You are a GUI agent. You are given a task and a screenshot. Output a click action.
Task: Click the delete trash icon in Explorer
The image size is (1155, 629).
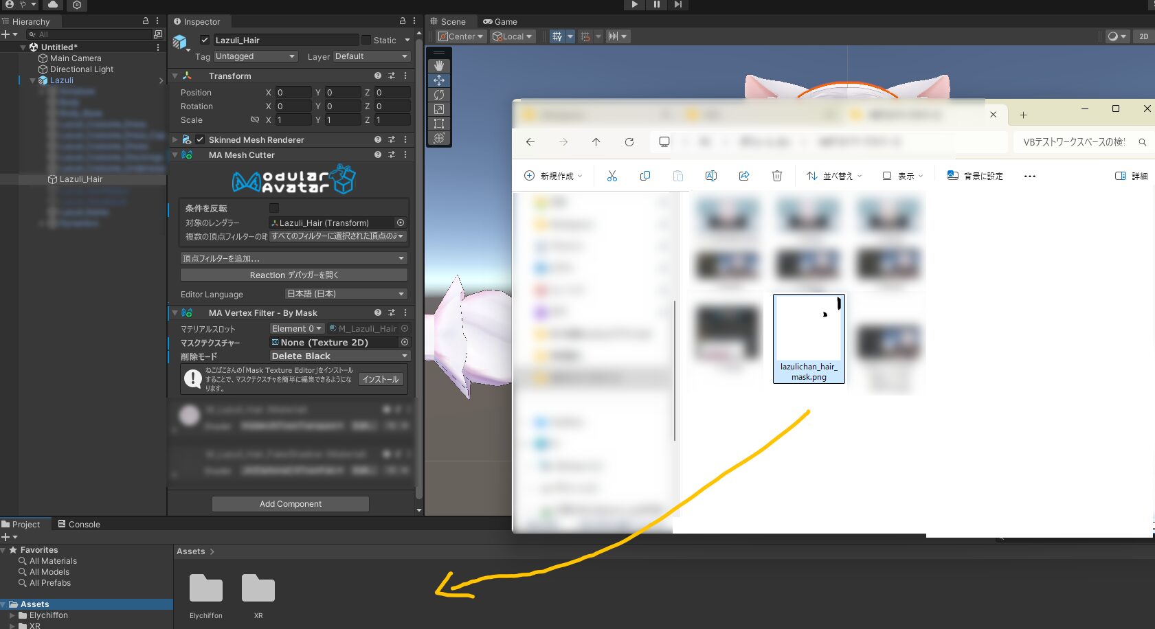point(777,176)
